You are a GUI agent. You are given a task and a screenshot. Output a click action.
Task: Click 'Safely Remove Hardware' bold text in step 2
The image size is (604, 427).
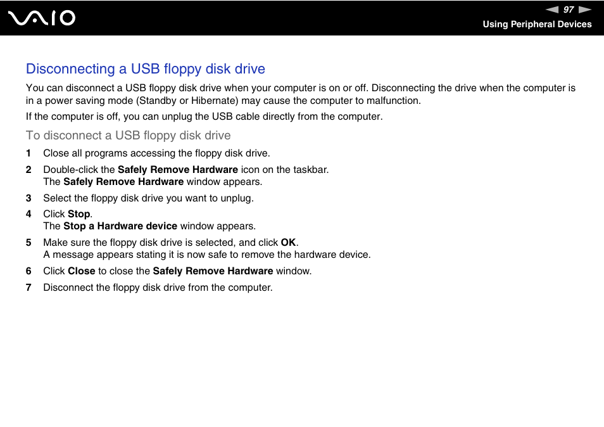pos(177,170)
